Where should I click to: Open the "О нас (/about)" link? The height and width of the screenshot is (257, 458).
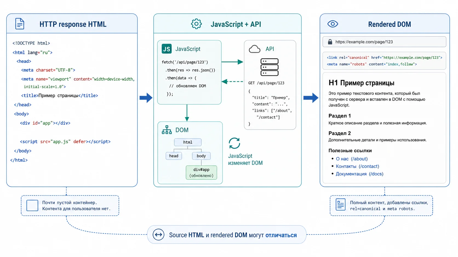(352, 159)
